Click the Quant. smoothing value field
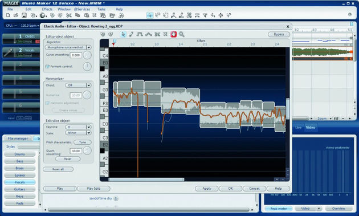Viewport: 359px width, 216px height. [x=76, y=151]
